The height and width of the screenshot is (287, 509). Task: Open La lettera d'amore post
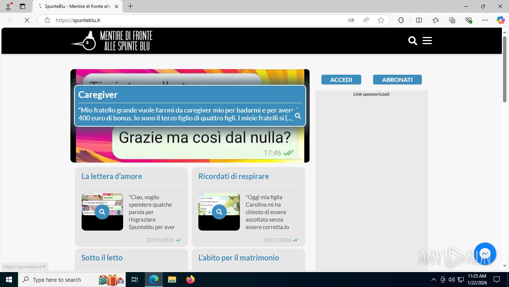(112, 176)
